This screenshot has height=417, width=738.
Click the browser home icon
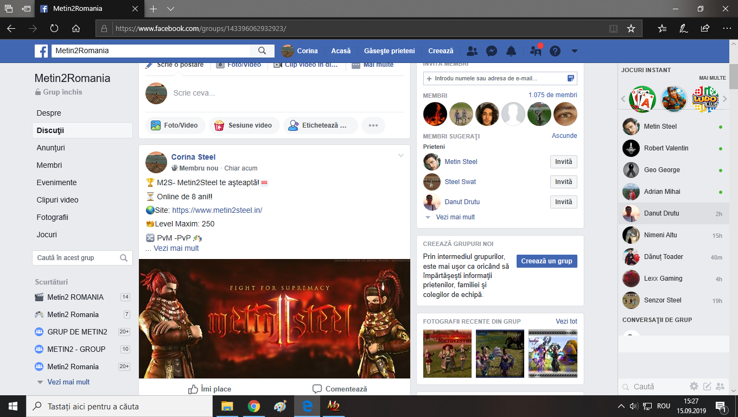tap(76, 28)
